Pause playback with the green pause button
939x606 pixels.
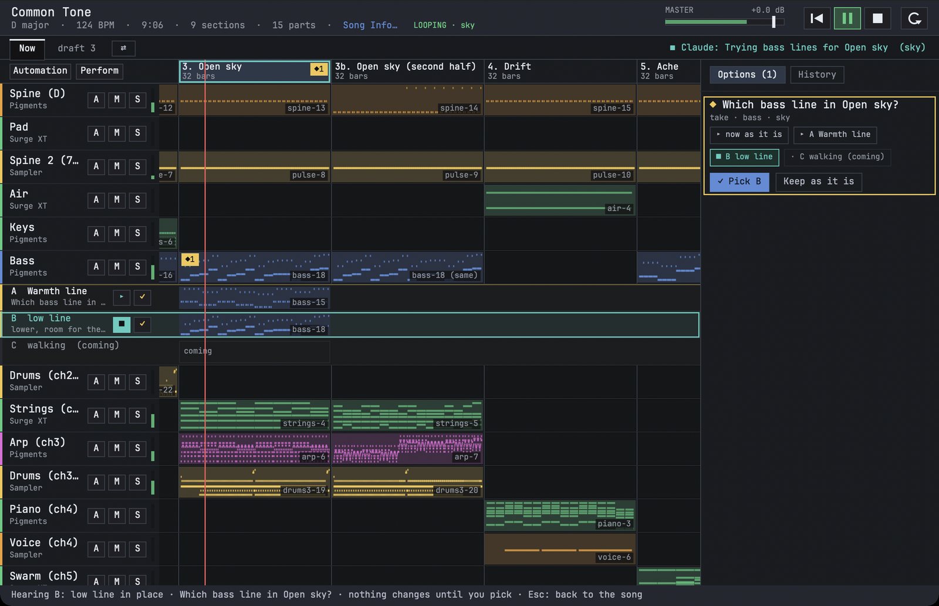pyautogui.click(x=847, y=18)
